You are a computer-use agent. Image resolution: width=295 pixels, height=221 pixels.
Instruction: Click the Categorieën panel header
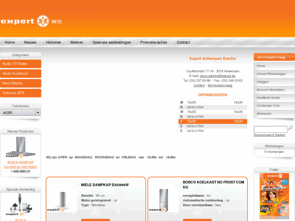click(21, 55)
